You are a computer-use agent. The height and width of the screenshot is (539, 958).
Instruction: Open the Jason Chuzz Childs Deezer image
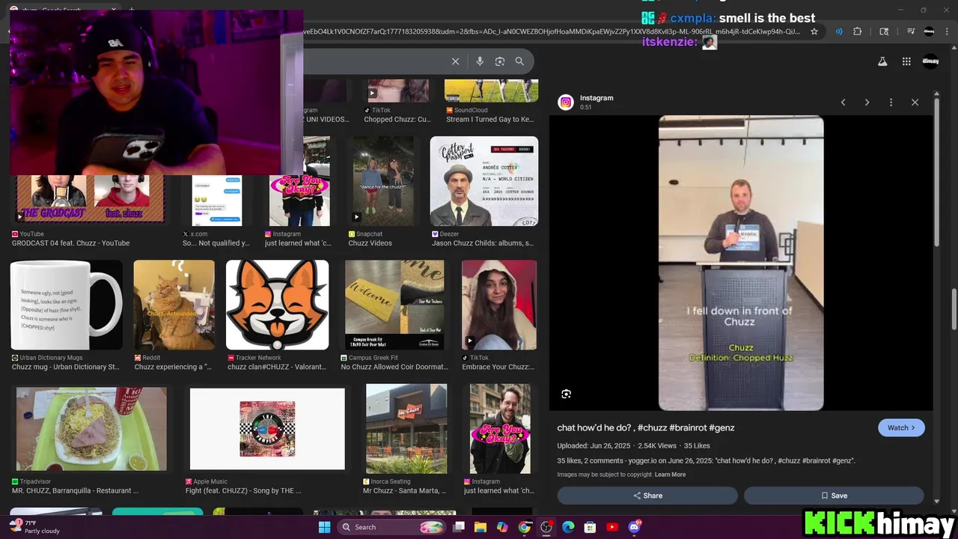click(x=483, y=181)
